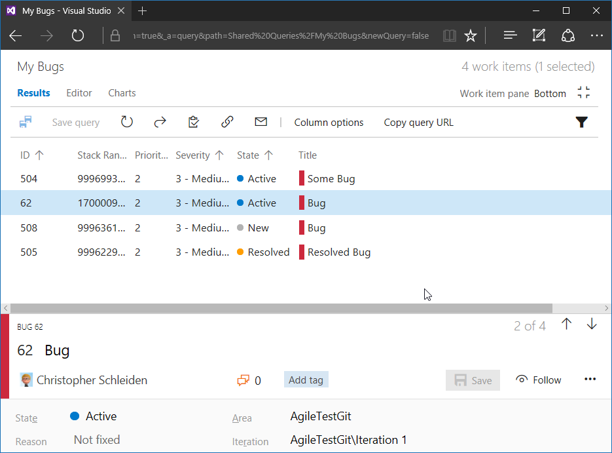The width and height of the screenshot is (612, 453).
Task: Open a new browser tab
Action: click(x=143, y=11)
